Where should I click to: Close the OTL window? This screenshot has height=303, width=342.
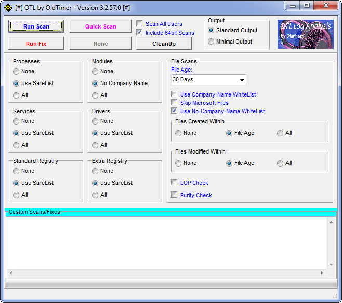coord(326,5)
